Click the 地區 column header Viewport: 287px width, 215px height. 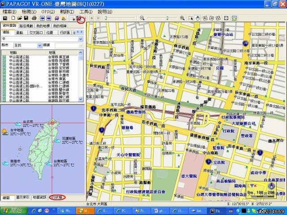tap(62, 52)
